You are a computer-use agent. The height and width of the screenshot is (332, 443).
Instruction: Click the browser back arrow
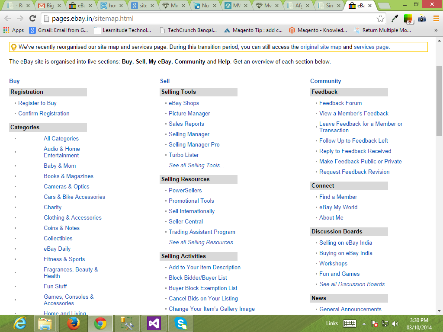coord(8,19)
